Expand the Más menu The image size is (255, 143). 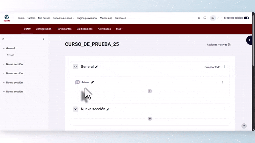120,29
